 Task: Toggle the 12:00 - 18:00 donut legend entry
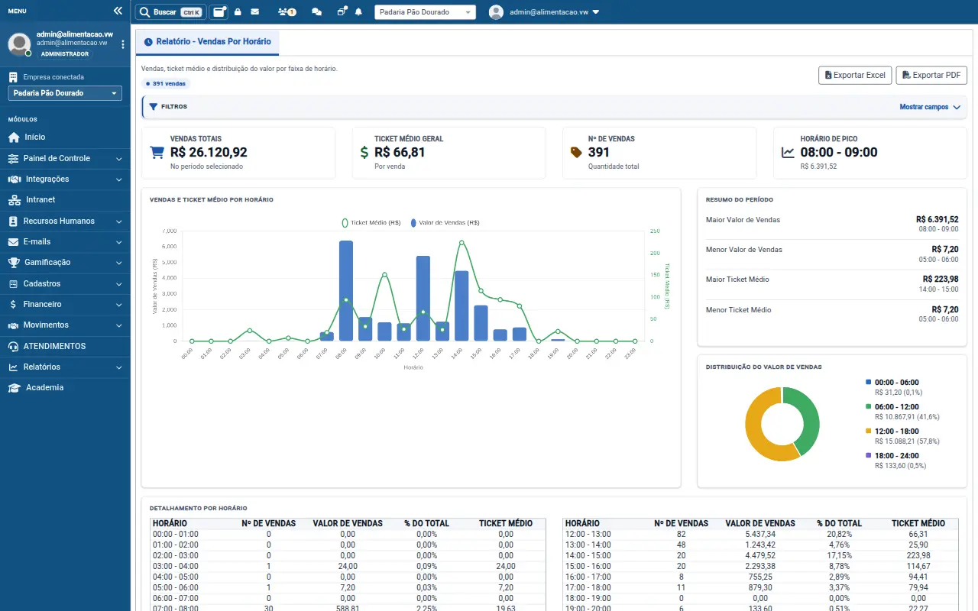pos(902,435)
